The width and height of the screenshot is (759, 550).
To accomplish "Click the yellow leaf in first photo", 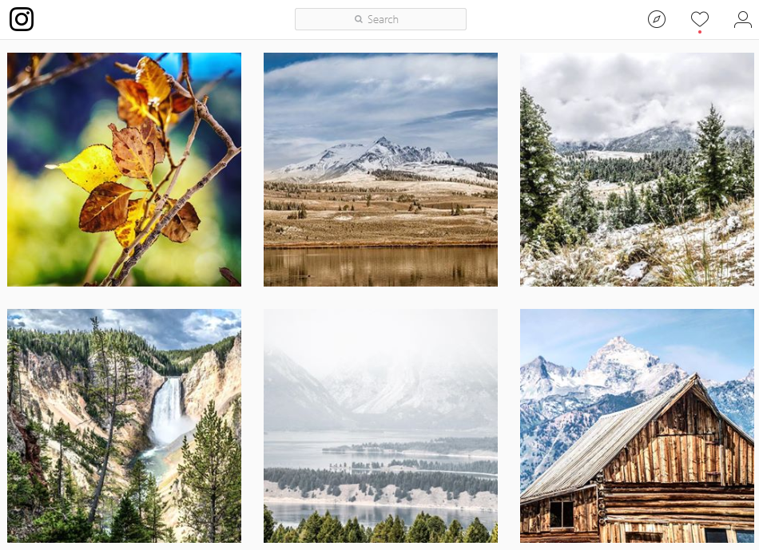I will 88,167.
